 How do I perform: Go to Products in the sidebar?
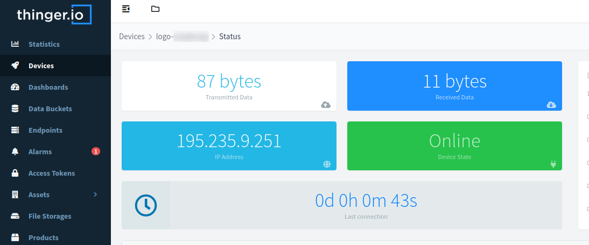(43, 237)
